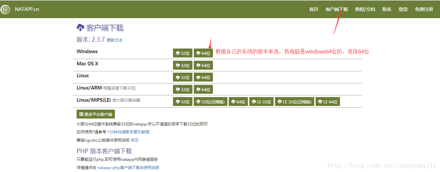Open 详见 ngrokc plugin link
The height and width of the screenshot is (172, 440).
click(x=134, y=140)
